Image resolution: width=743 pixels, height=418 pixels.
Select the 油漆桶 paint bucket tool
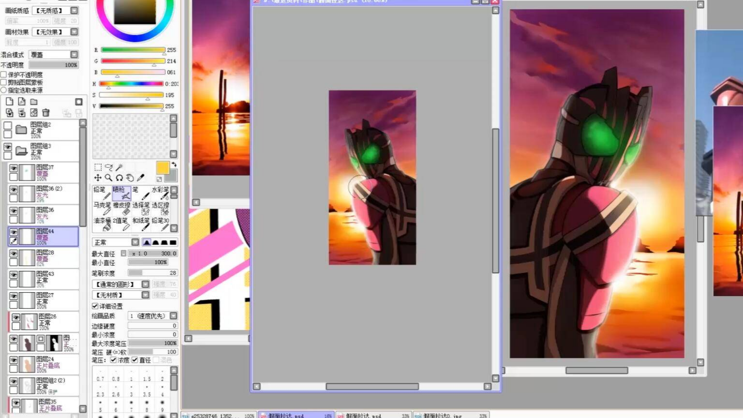102,224
